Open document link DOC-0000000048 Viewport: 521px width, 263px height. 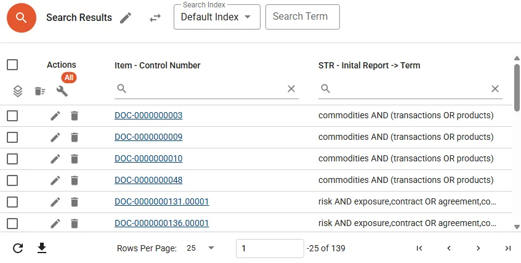(148, 180)
